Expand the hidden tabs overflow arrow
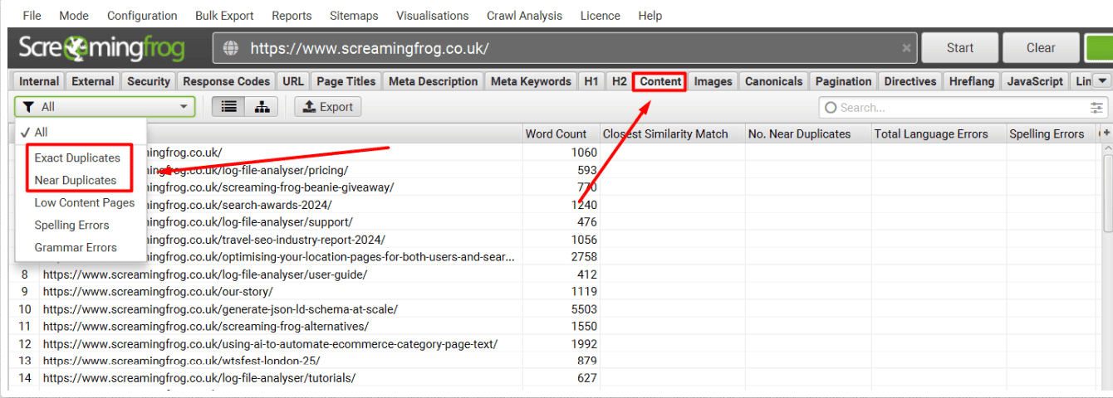 tap(1102, 81)
